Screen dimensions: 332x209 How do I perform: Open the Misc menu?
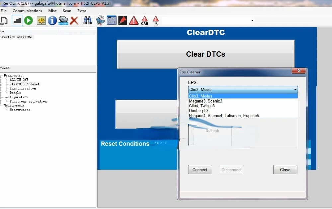(52, 11)
